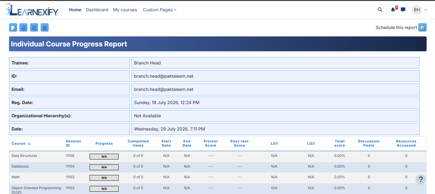
Task: Click session ID "11103"
Action: pos(70,188)
